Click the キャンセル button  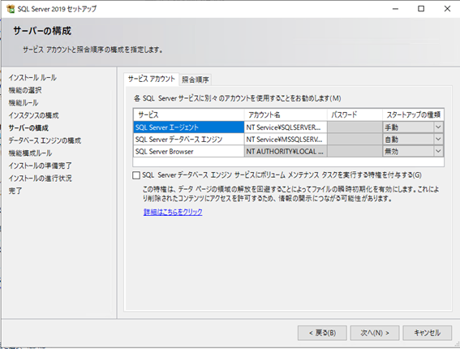click(427, 333)
